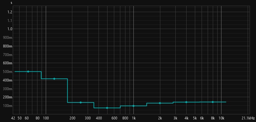Select the 8k band data point
Screen dimensions: 256x122
pyautogui.click(x=212, y=102)
